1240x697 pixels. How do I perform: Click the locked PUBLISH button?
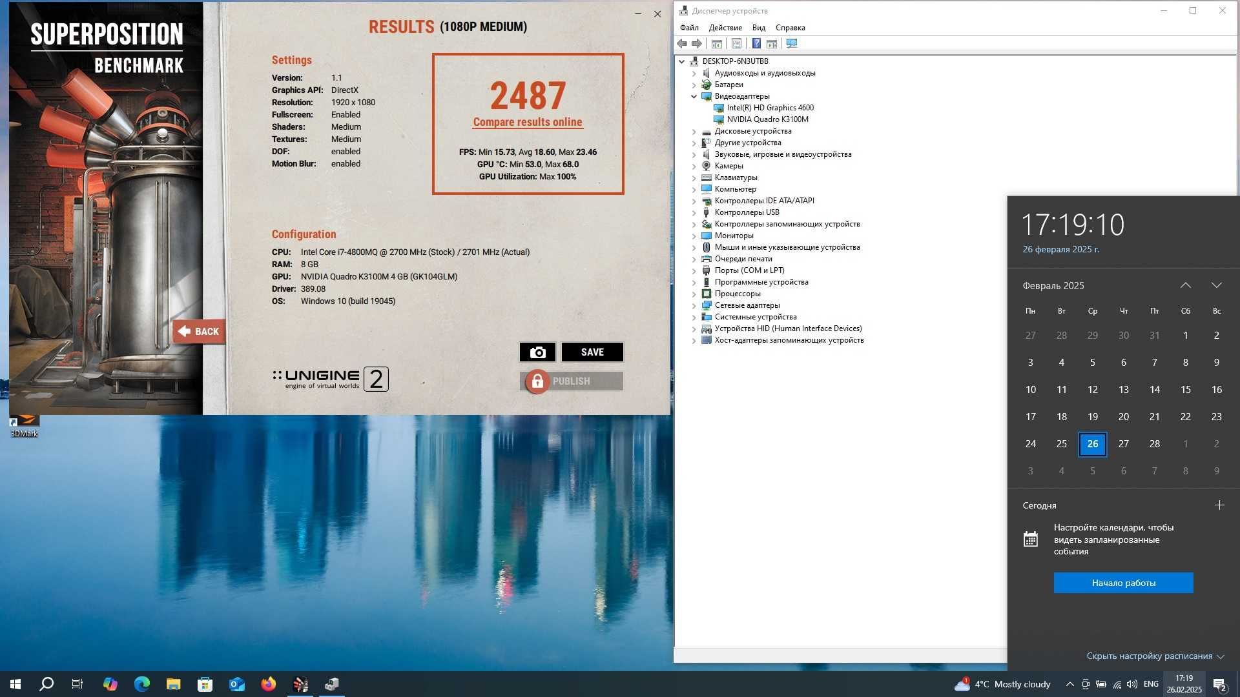pos(572,381)
